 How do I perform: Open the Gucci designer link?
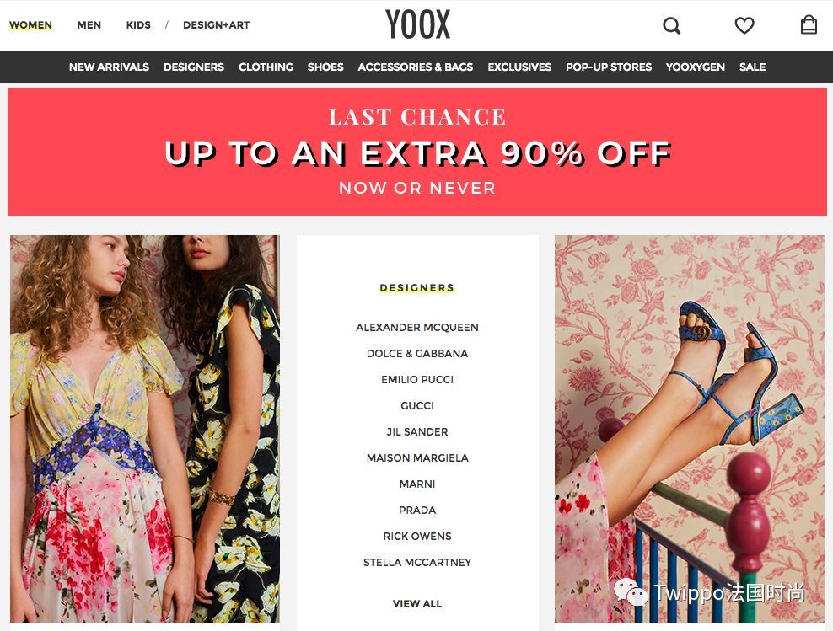417,406
